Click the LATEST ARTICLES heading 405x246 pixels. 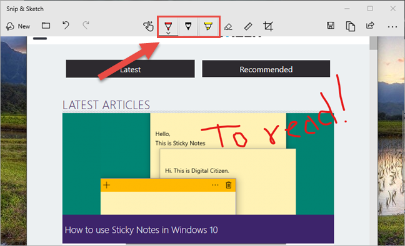pos(106,105)
